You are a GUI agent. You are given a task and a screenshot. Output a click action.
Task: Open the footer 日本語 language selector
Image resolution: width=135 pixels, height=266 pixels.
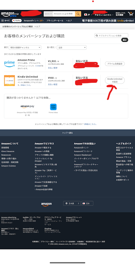[x=72, y=203]
